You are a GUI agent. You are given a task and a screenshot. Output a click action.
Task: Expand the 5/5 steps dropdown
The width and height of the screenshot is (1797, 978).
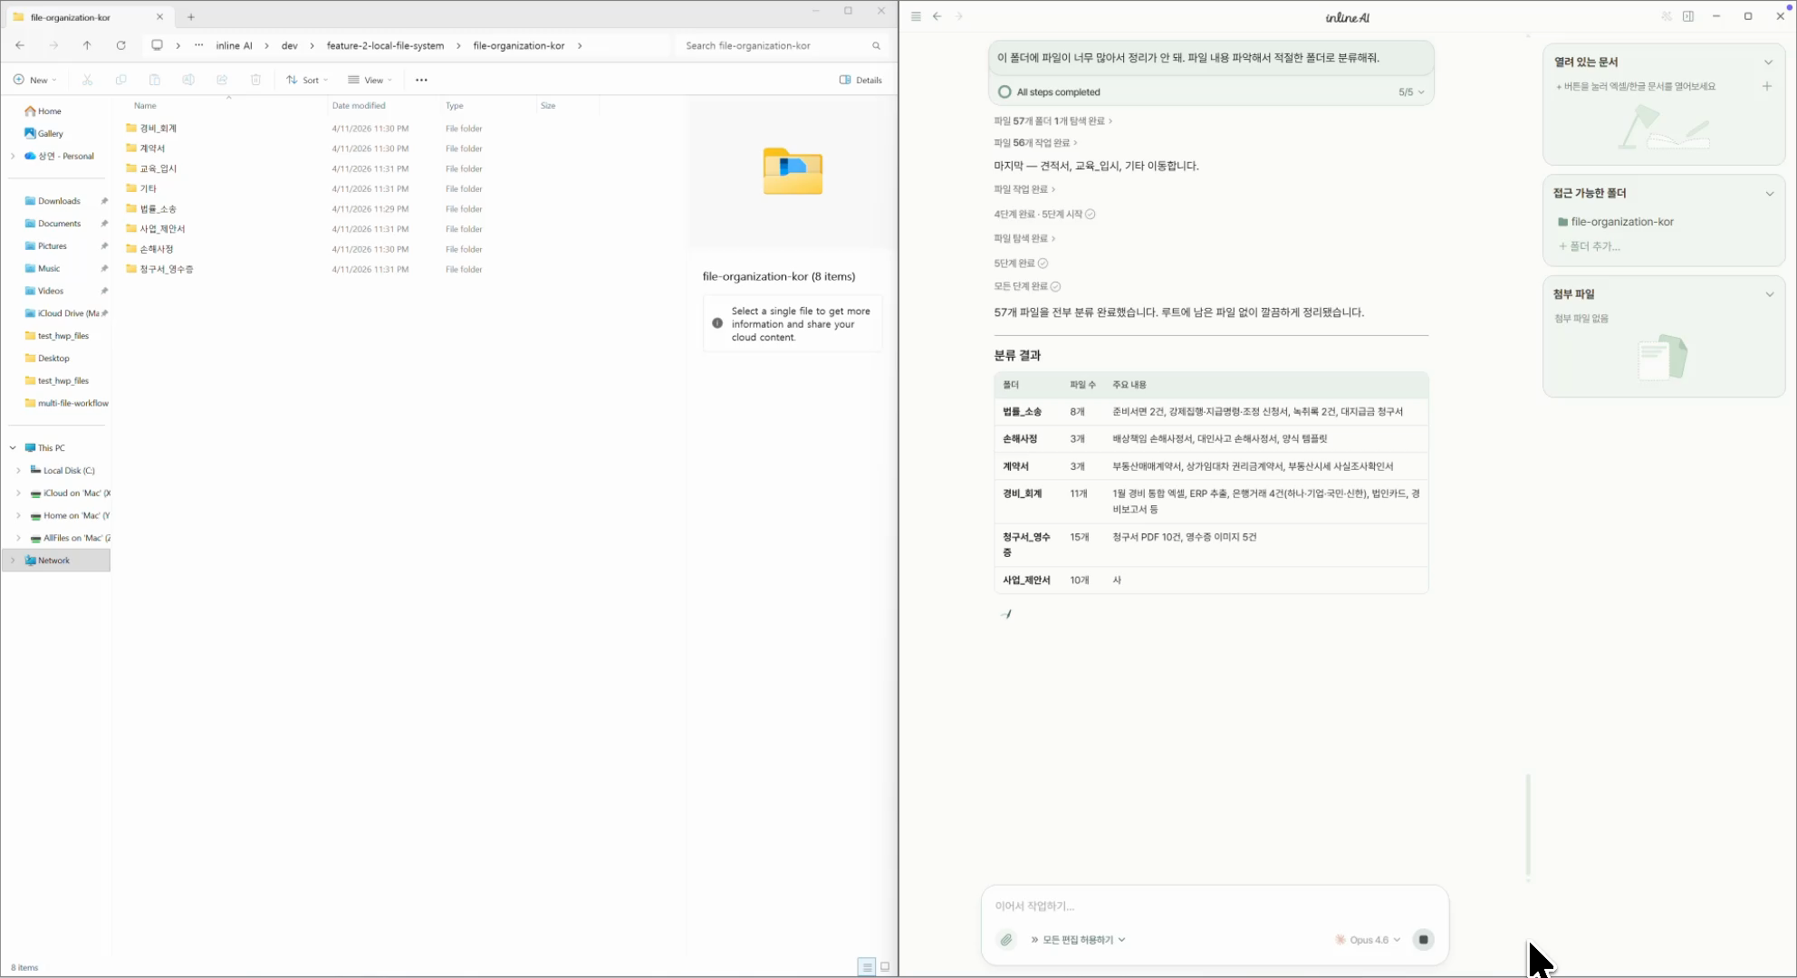click(1411, 91)
